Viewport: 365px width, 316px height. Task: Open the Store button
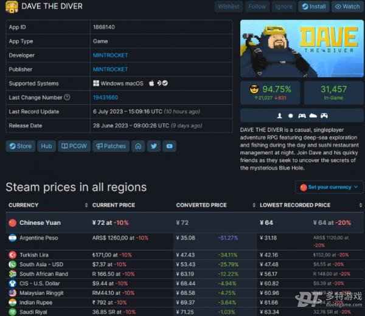(x=21, y=146)
